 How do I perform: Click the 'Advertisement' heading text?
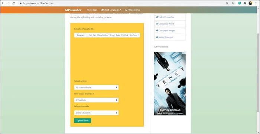coord(161,47)
